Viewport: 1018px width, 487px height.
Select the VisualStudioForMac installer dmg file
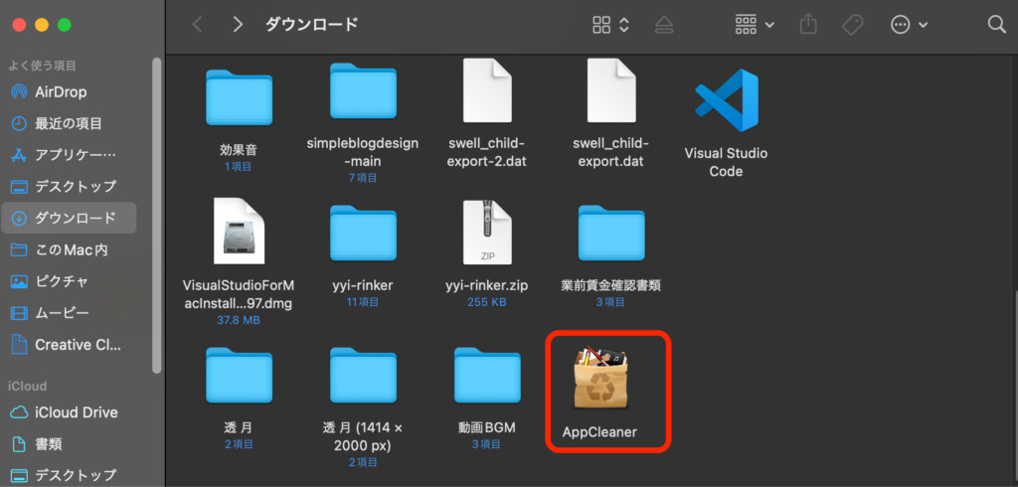[x=239, y=237]
